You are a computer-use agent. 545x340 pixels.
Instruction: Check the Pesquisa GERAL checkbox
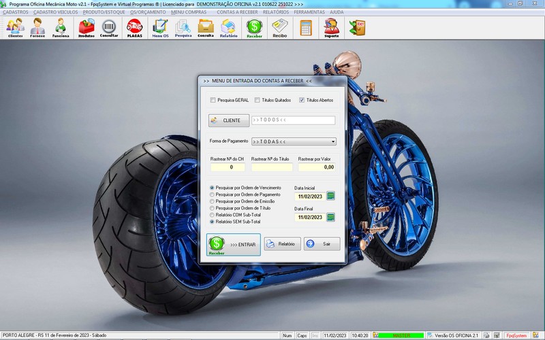pyautogui.click(x=213, y=100)
